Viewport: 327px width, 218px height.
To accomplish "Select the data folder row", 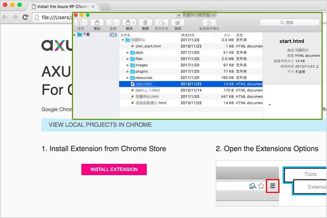I will [x=191, y=52].
